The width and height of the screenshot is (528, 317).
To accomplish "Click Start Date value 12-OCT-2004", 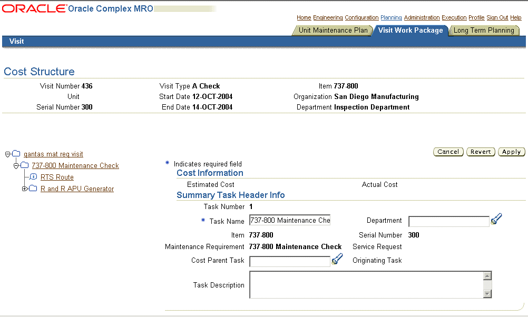I will tap(212, 96).
